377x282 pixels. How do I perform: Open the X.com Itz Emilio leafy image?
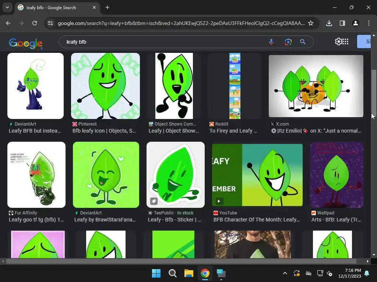[316, 86]
